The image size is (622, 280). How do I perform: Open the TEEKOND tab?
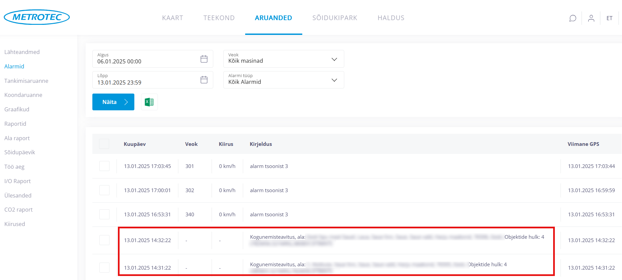[219, 18]
